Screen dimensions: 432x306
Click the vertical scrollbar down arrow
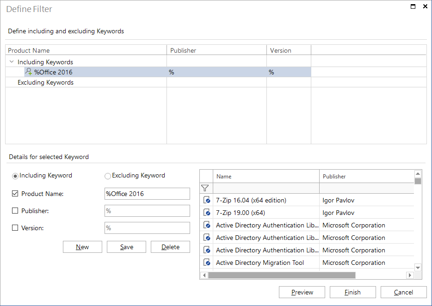pyautogui.click(x=418, y=268)
